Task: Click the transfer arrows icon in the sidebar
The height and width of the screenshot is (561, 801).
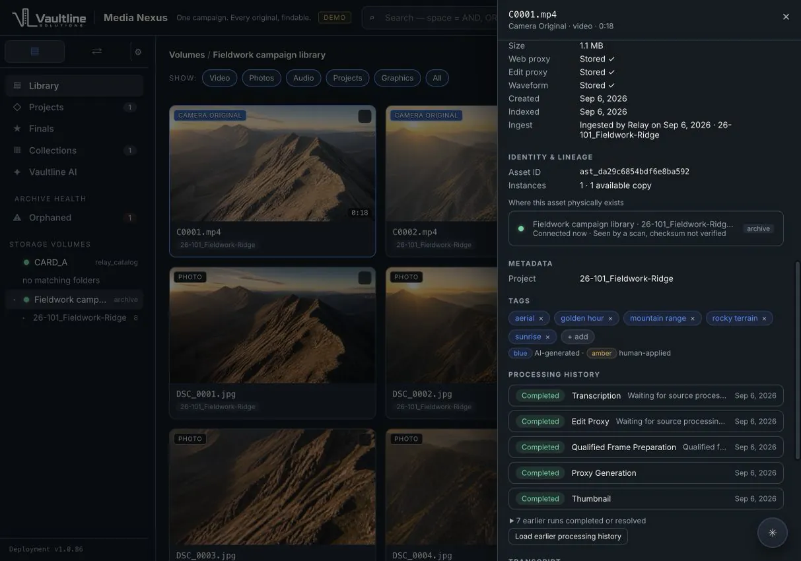Action: coord(97,51)
